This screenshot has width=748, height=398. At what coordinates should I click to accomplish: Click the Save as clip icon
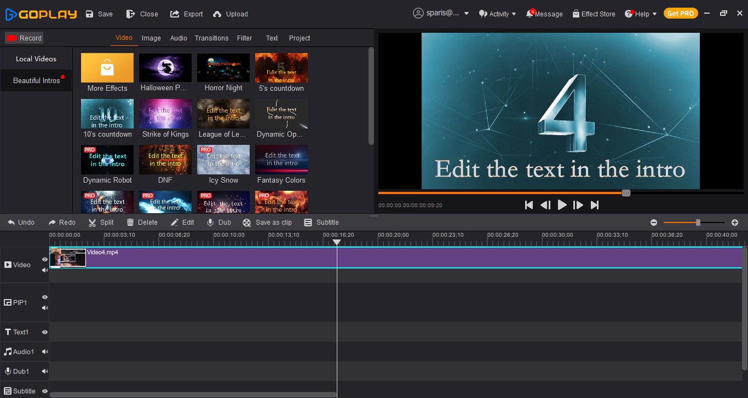(x=247, y=223)
